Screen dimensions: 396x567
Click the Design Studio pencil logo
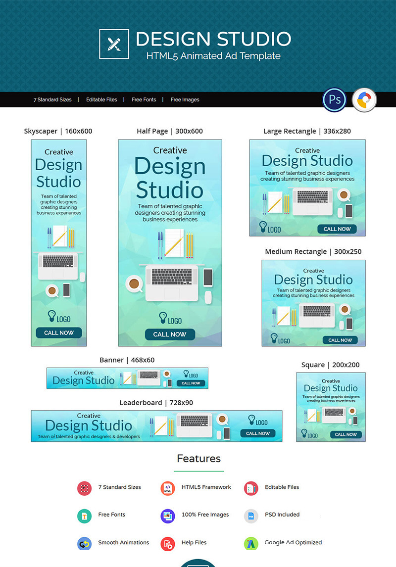point(114,45)
